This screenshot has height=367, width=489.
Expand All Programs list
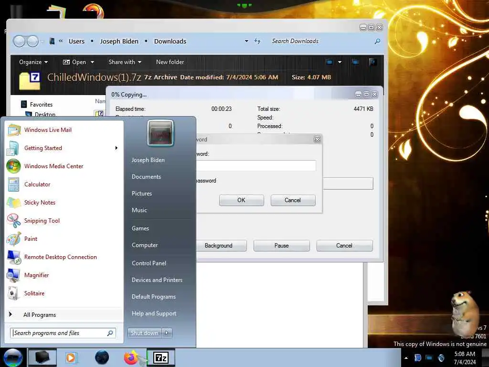click(x=40, y=314)
